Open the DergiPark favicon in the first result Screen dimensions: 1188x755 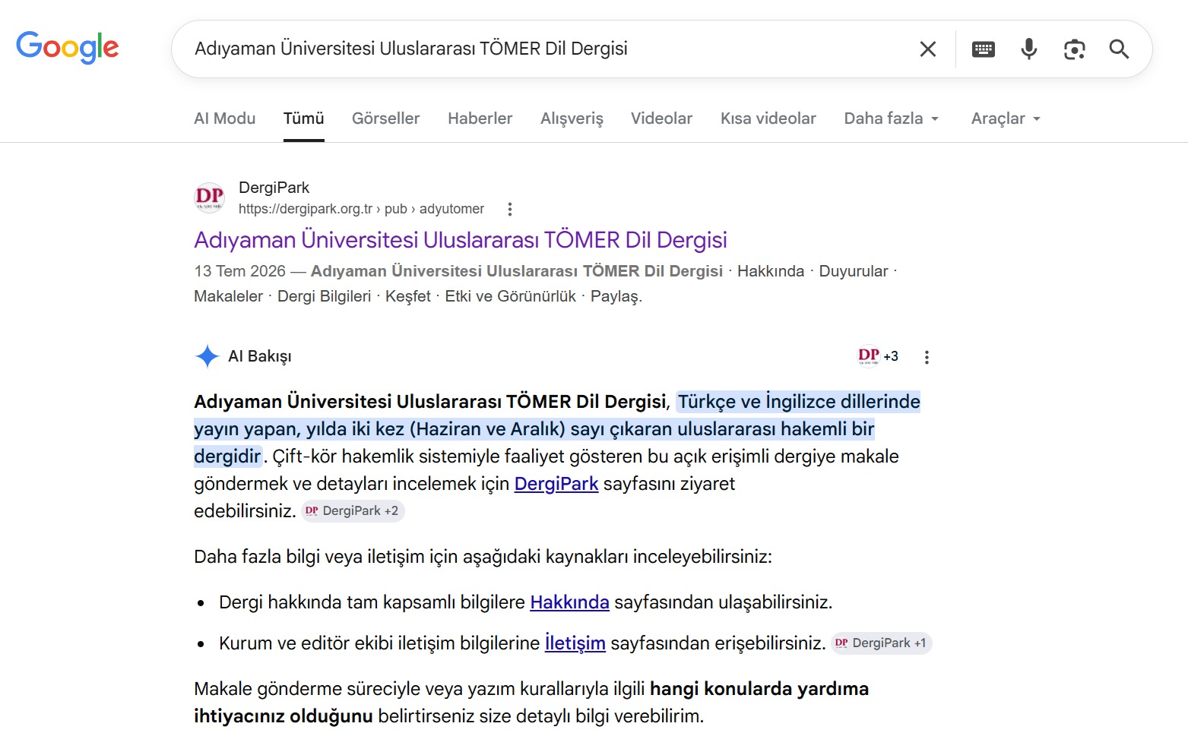(x=209, y=197)
